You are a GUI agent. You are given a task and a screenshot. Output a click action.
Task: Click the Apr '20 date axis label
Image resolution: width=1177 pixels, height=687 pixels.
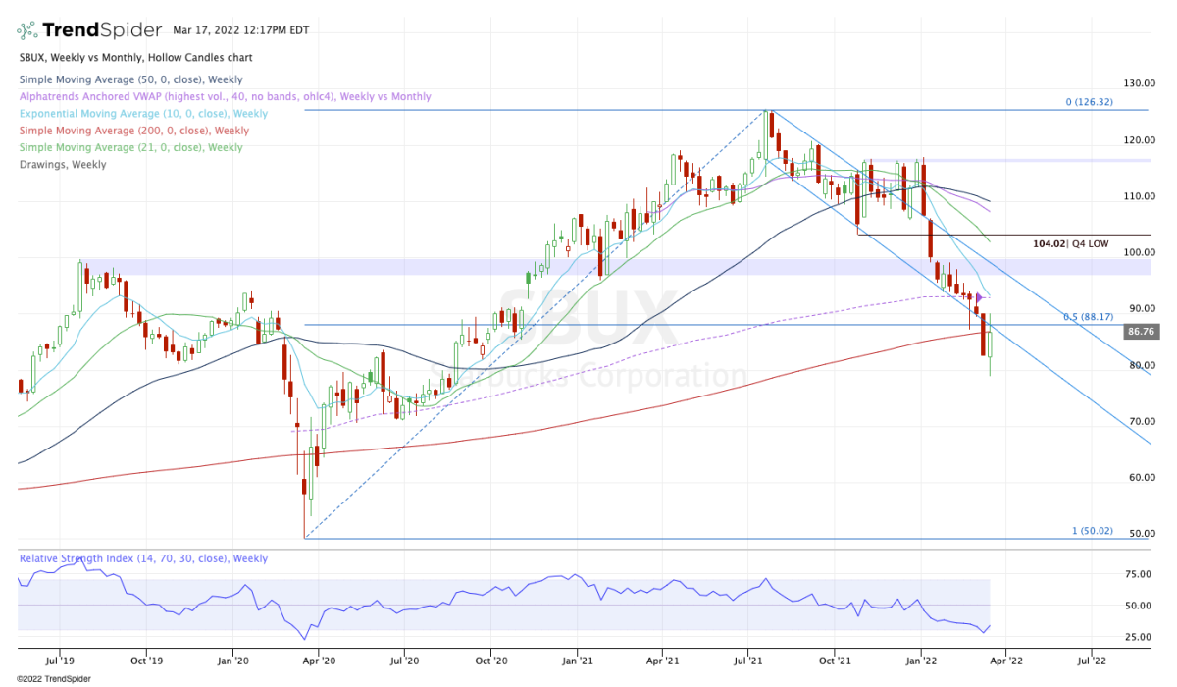pos(319,662)
